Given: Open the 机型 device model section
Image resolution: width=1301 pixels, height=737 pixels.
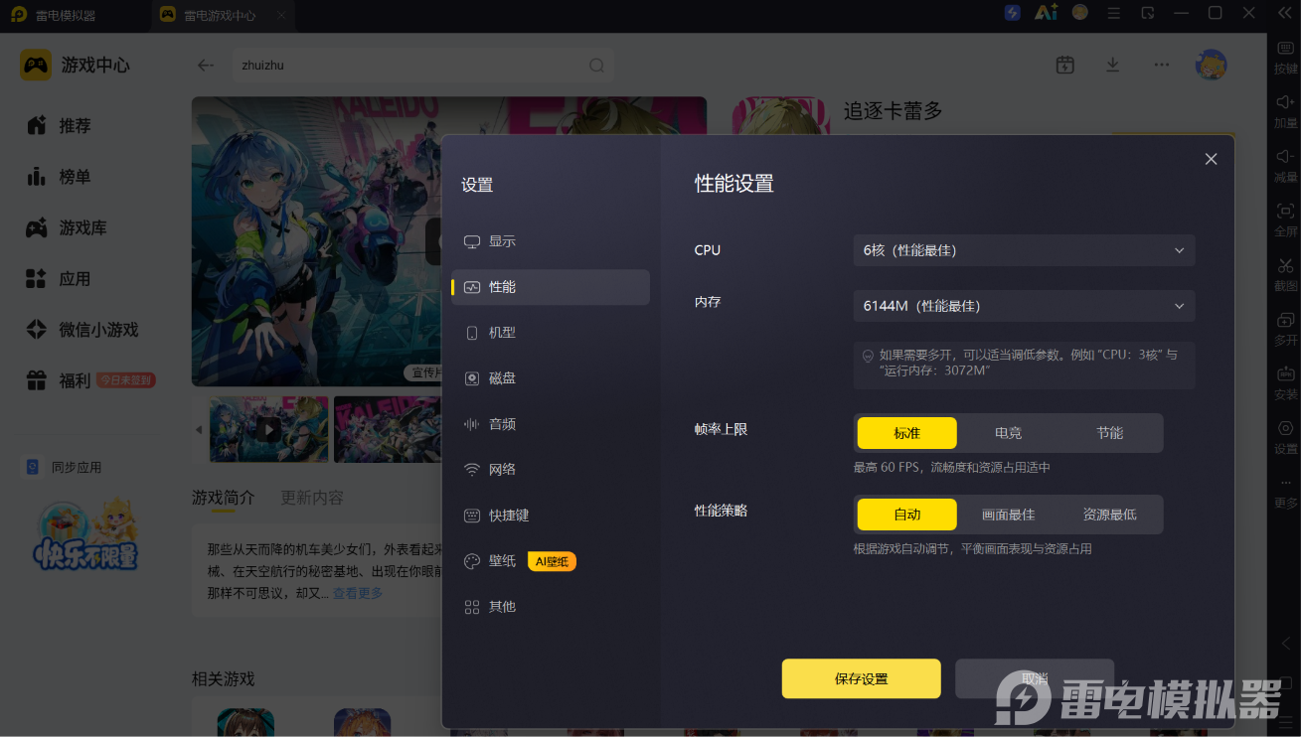Looking at the screenshot, I should click(x=551, y=333).
